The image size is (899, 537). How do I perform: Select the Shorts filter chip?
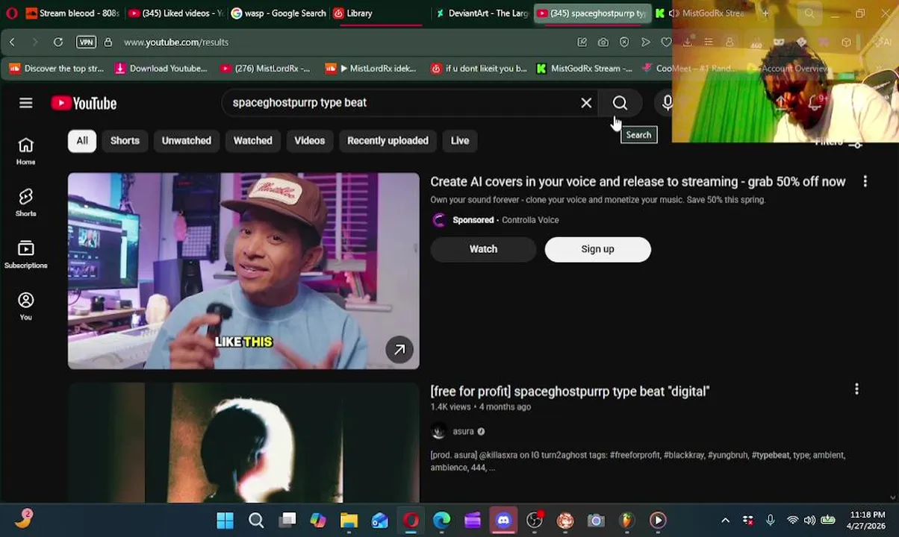point(125,140)
